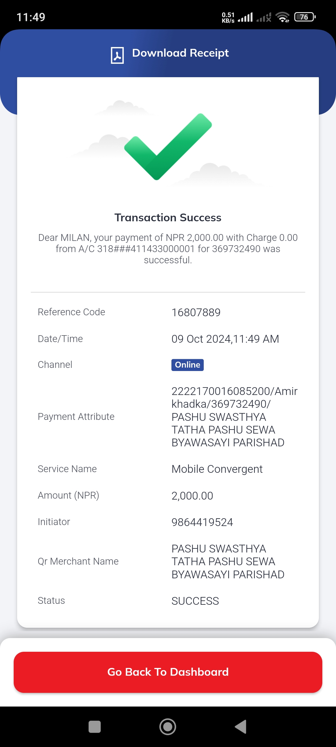
Task: Tap the SUCCESS status value
Action: pos(195,601)
